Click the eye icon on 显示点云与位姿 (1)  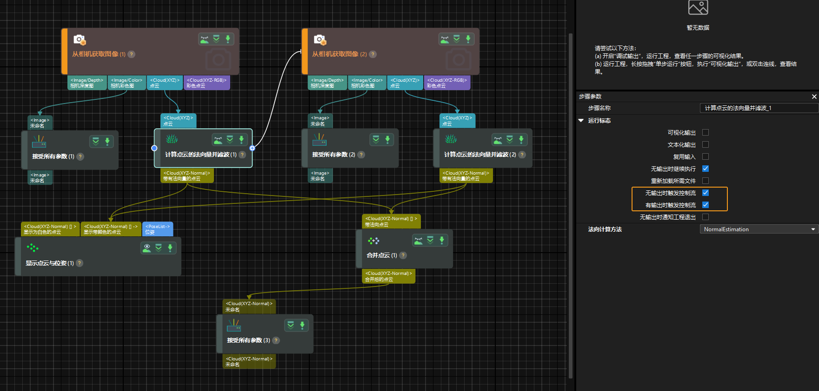pos(147,248)
